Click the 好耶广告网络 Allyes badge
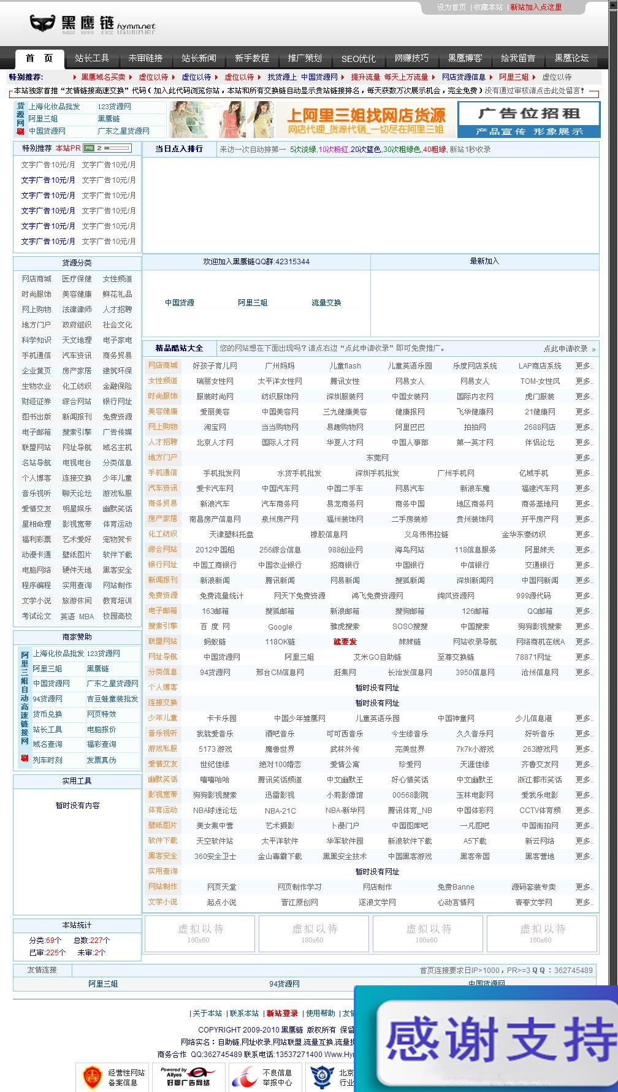The image size is (618, 1092). click(188, 1077)
